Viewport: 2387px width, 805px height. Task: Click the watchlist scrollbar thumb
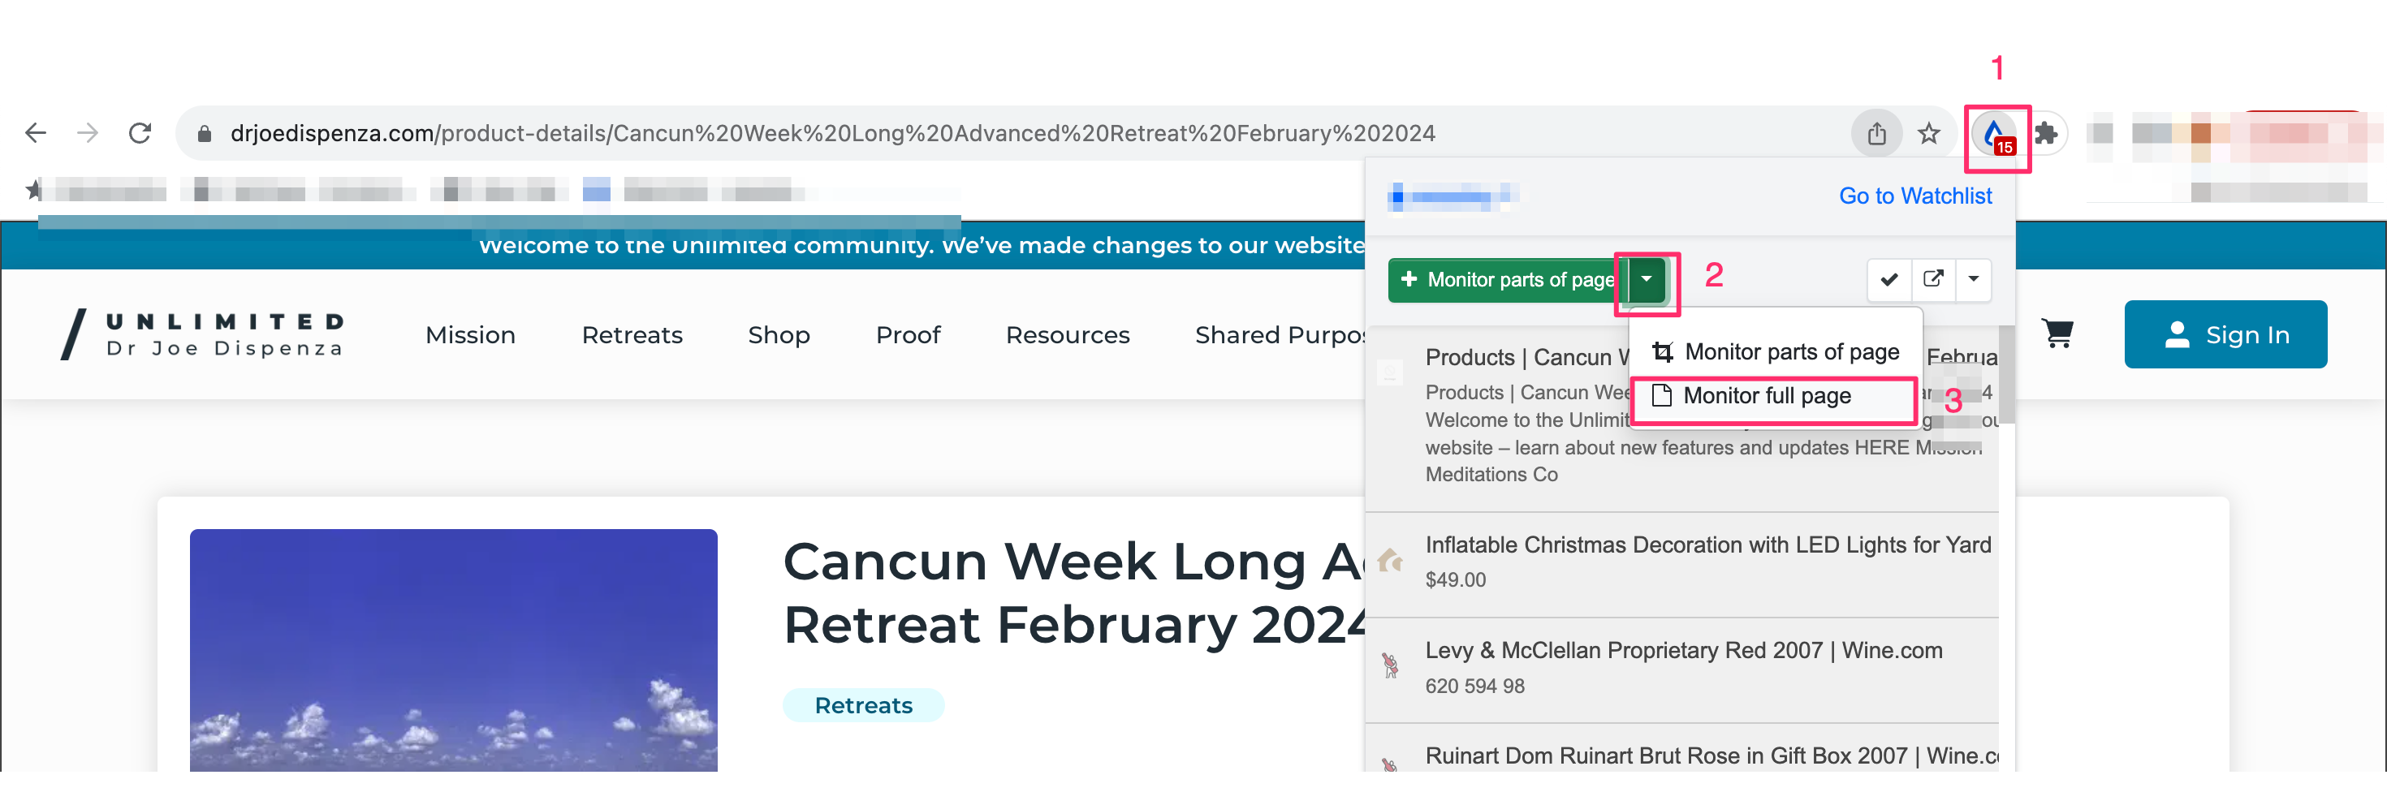pyautogui.click(x=2006, y=374)
